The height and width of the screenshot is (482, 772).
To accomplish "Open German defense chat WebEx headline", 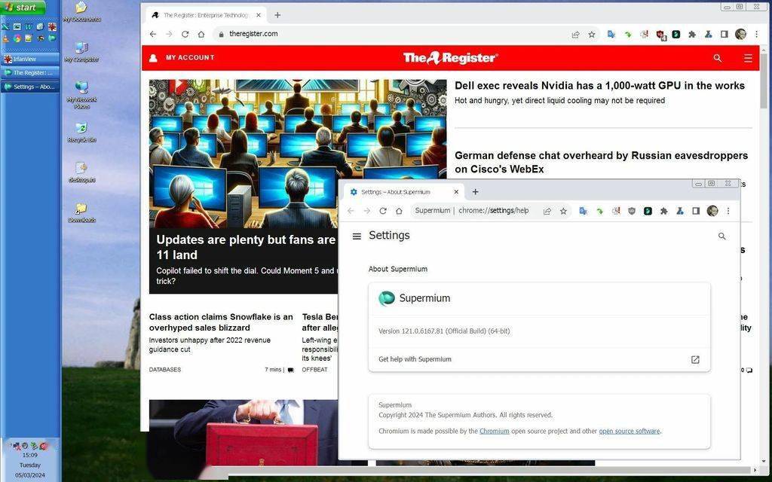I will [601, 163].
